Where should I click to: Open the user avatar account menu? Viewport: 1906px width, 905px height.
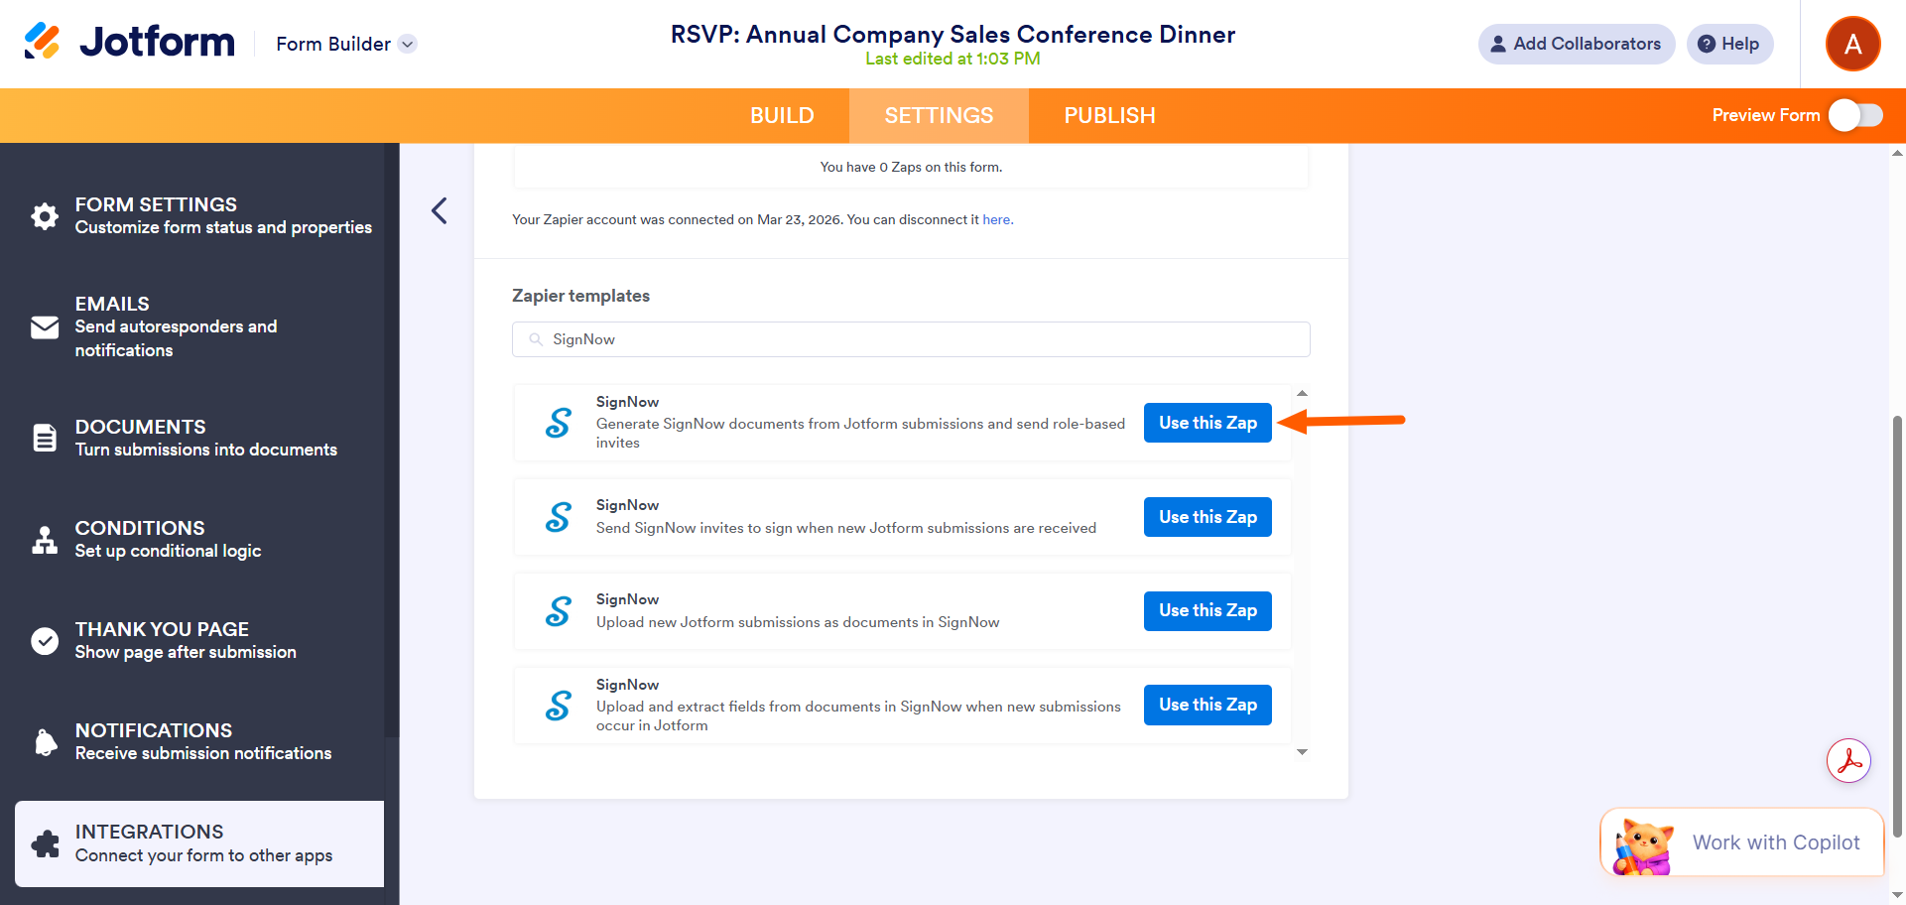pos(1852,44)
